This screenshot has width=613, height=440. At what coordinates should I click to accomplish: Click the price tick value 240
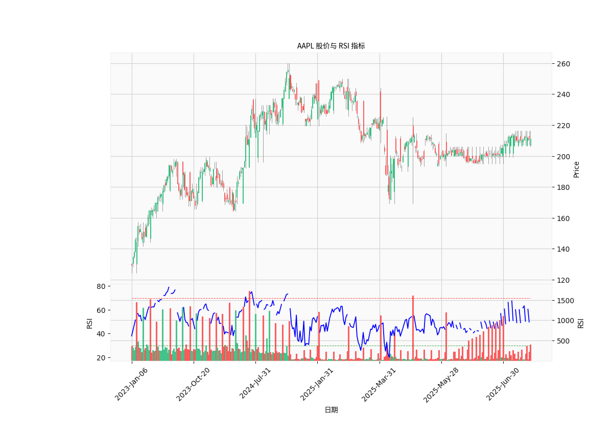click(563, 94)
